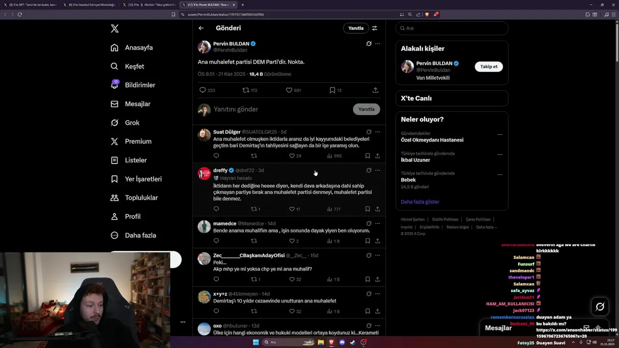
Task: Go back with the Gönderi arrow
Action: [x=201, y=28]
